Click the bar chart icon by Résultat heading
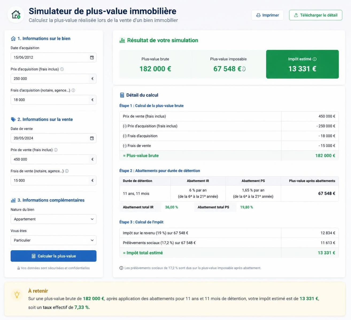This screenshot has height=320, width=351. click(x=122, y=40)
